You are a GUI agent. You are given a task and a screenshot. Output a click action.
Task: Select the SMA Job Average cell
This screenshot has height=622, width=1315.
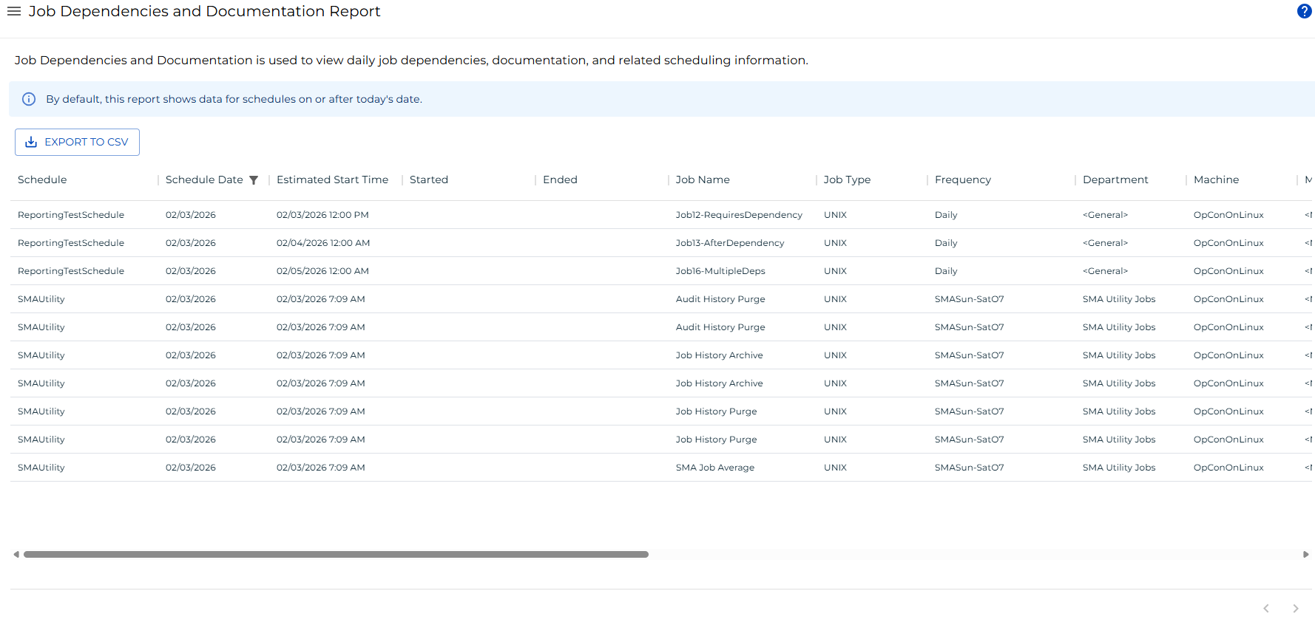tap(715, 468)
